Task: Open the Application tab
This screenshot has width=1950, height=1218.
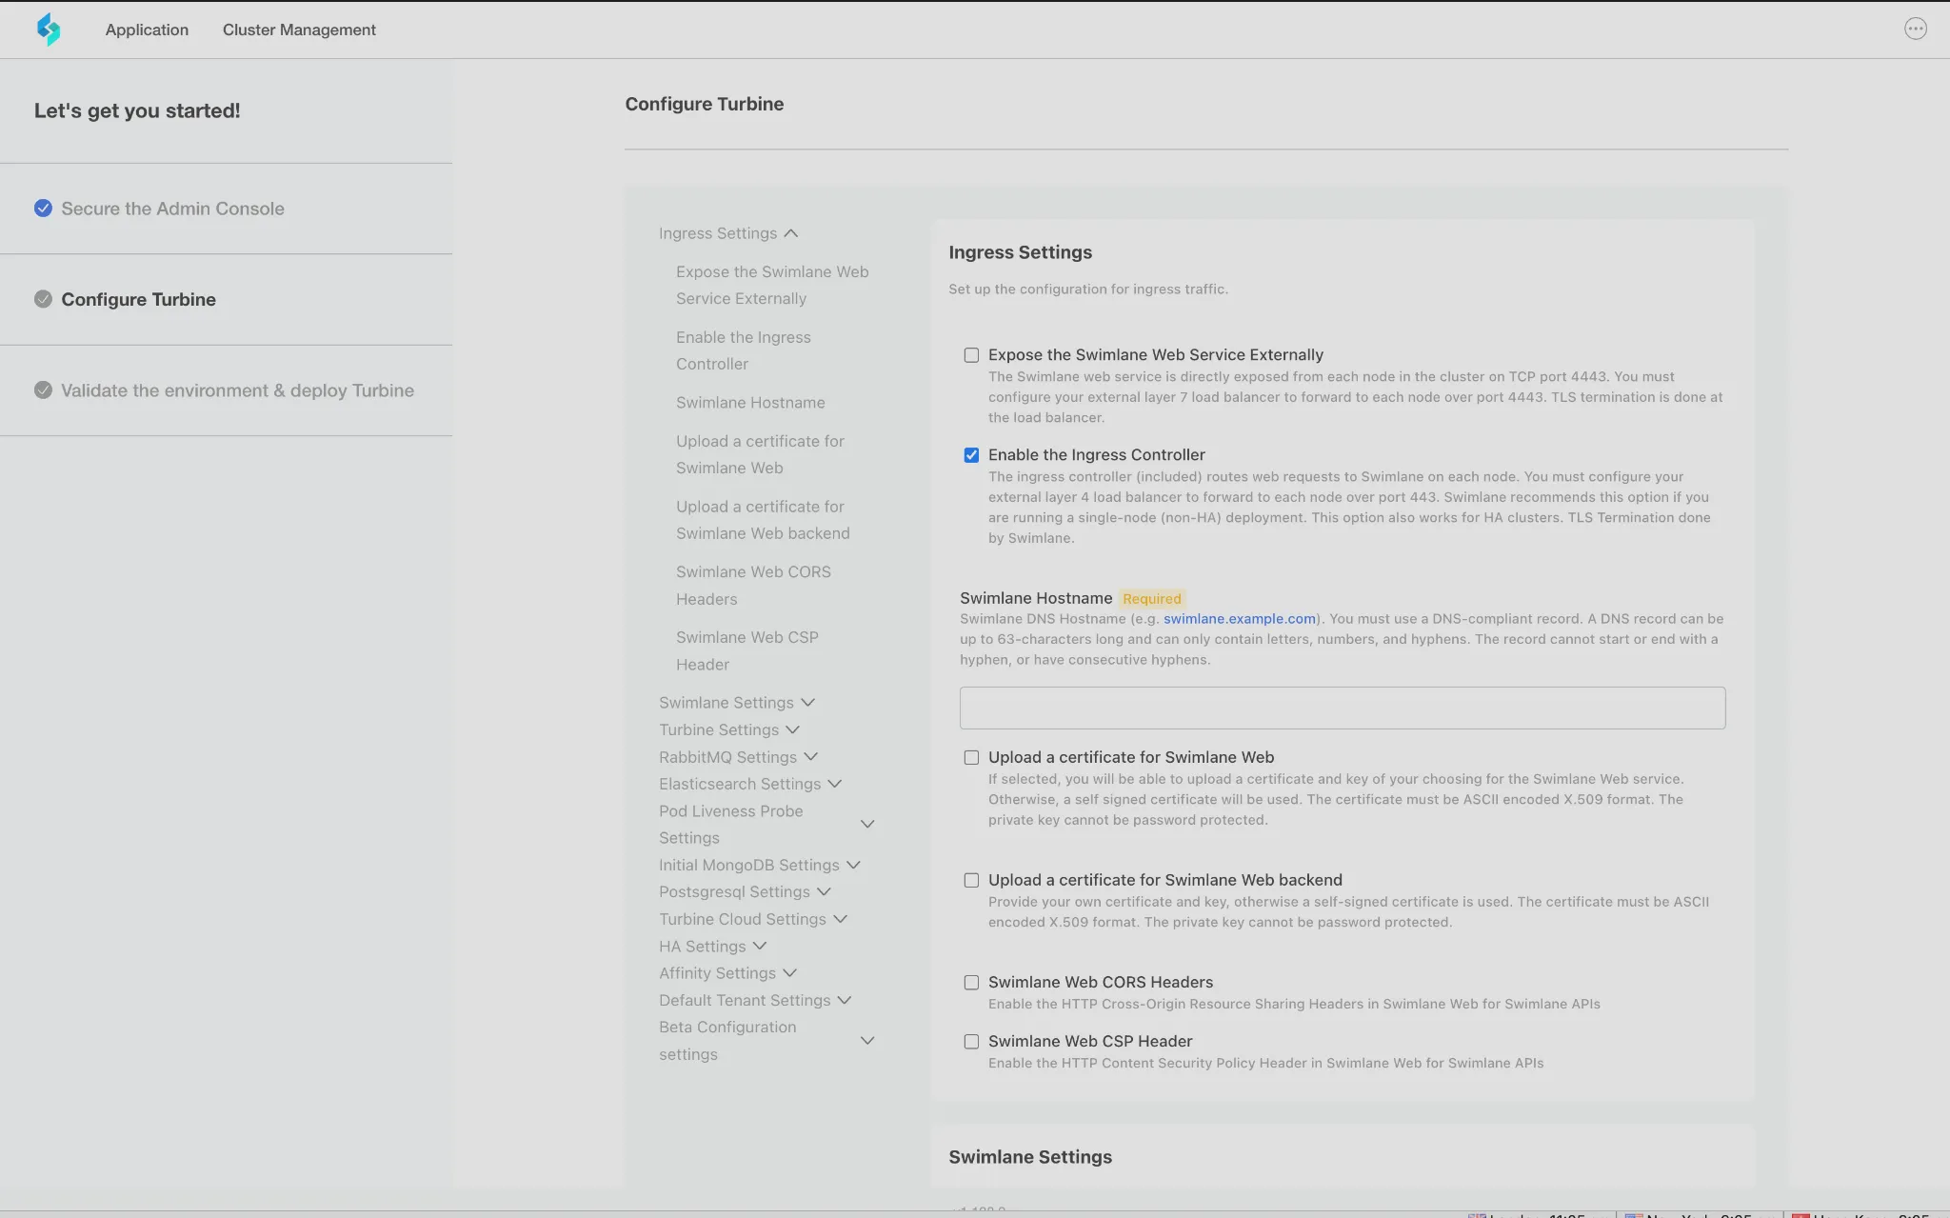Action: point(147,30)
